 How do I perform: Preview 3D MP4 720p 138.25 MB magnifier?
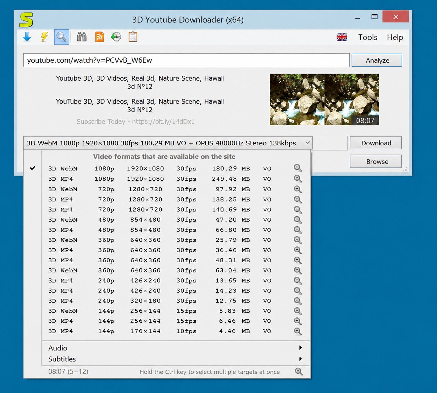click(298, 199)
